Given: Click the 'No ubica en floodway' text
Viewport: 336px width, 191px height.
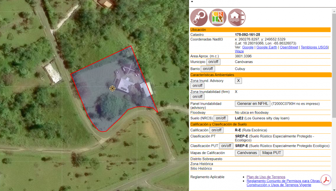Looking at the screenshot, I should pos(252,112).
